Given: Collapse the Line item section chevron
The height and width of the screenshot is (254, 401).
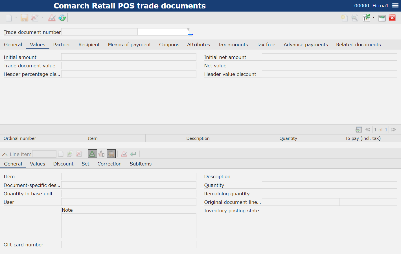Looking at the screenshot, I should [5, 154].
